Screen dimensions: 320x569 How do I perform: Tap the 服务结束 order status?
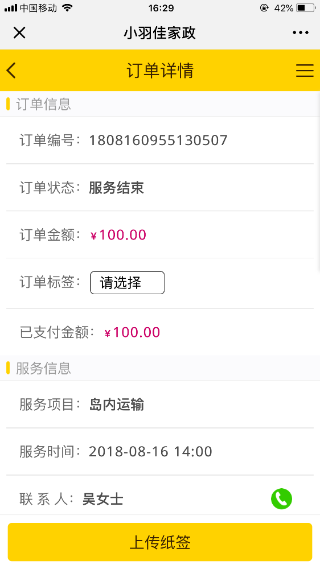[117, 188]
